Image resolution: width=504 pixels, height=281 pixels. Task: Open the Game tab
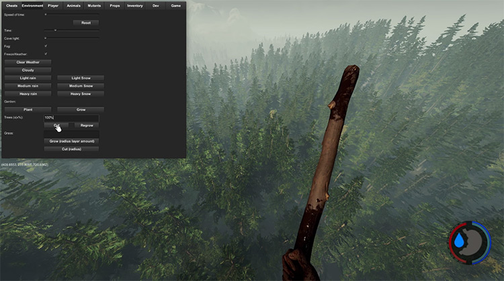point(176,6)
